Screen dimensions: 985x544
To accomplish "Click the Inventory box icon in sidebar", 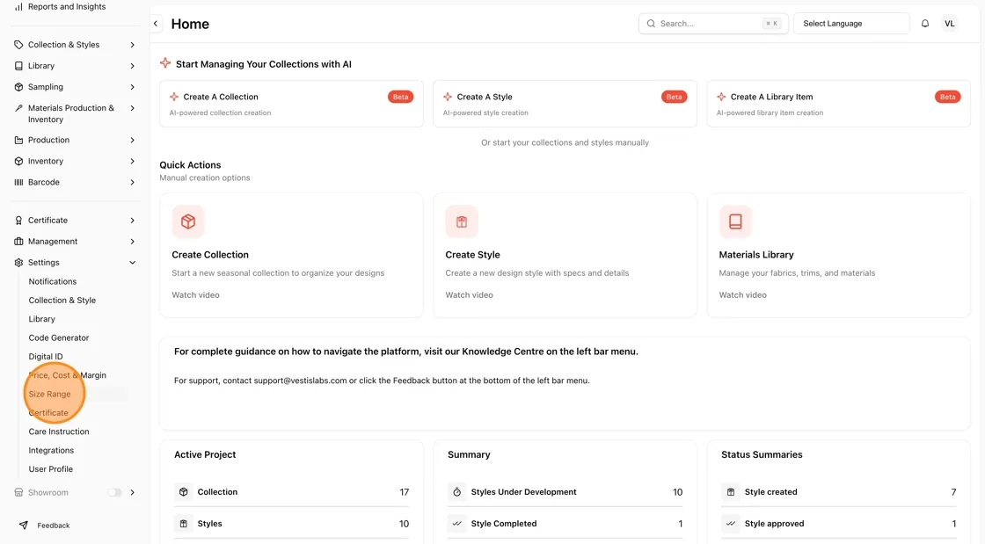I will click(18, 161).
